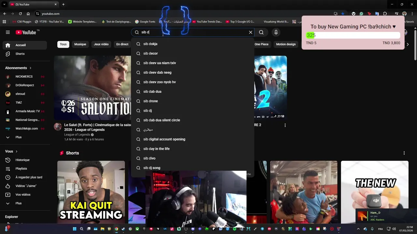Open NICKMERCS channel subscription
Screen dimensions: 417x234
[x=25, y=77]
